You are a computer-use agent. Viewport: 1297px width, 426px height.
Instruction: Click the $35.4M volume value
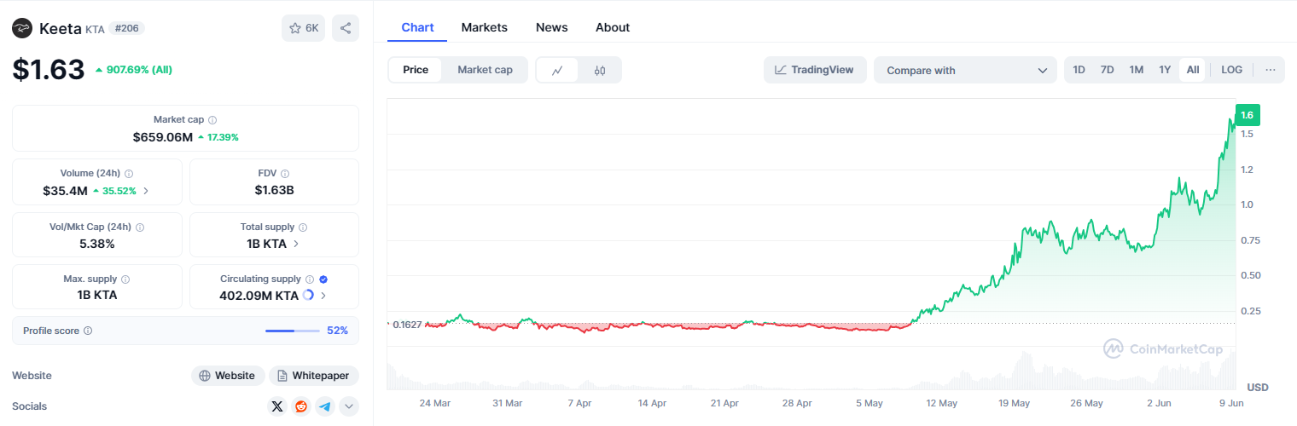click(65, 191)
